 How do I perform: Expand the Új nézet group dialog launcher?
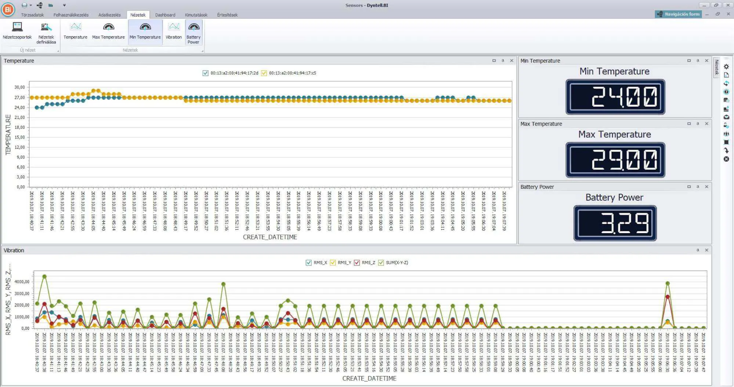(58, 51)
